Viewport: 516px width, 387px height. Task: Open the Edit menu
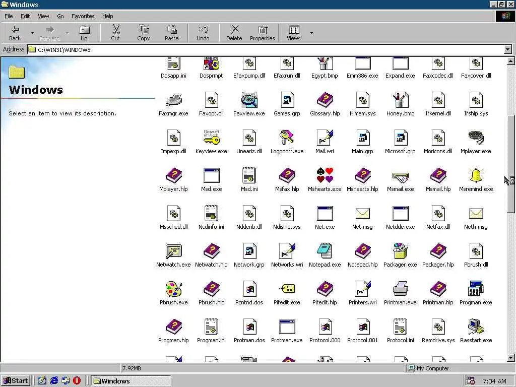[25, 16]
